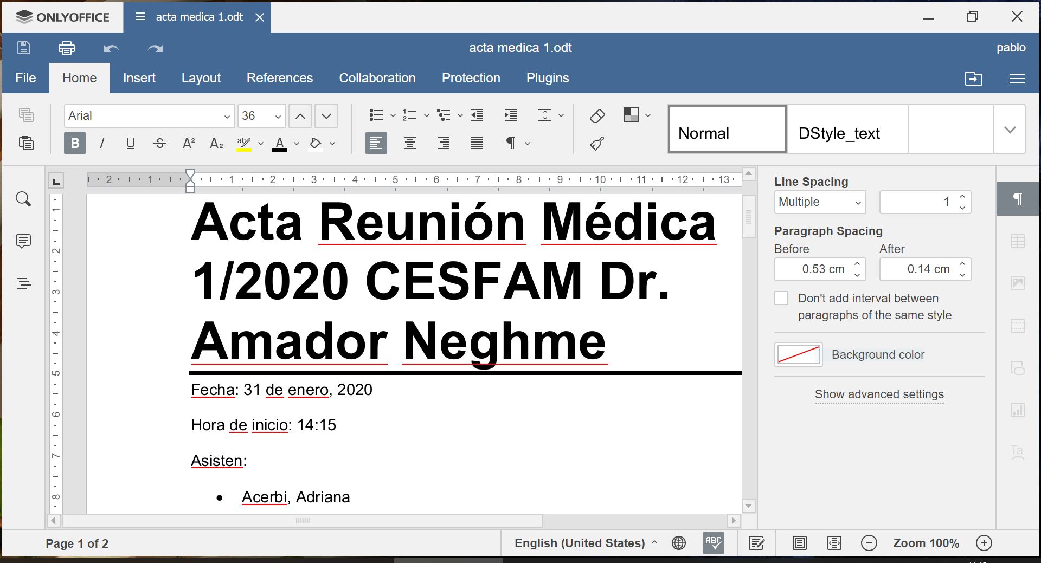Apply yellow highlight color

244,144
